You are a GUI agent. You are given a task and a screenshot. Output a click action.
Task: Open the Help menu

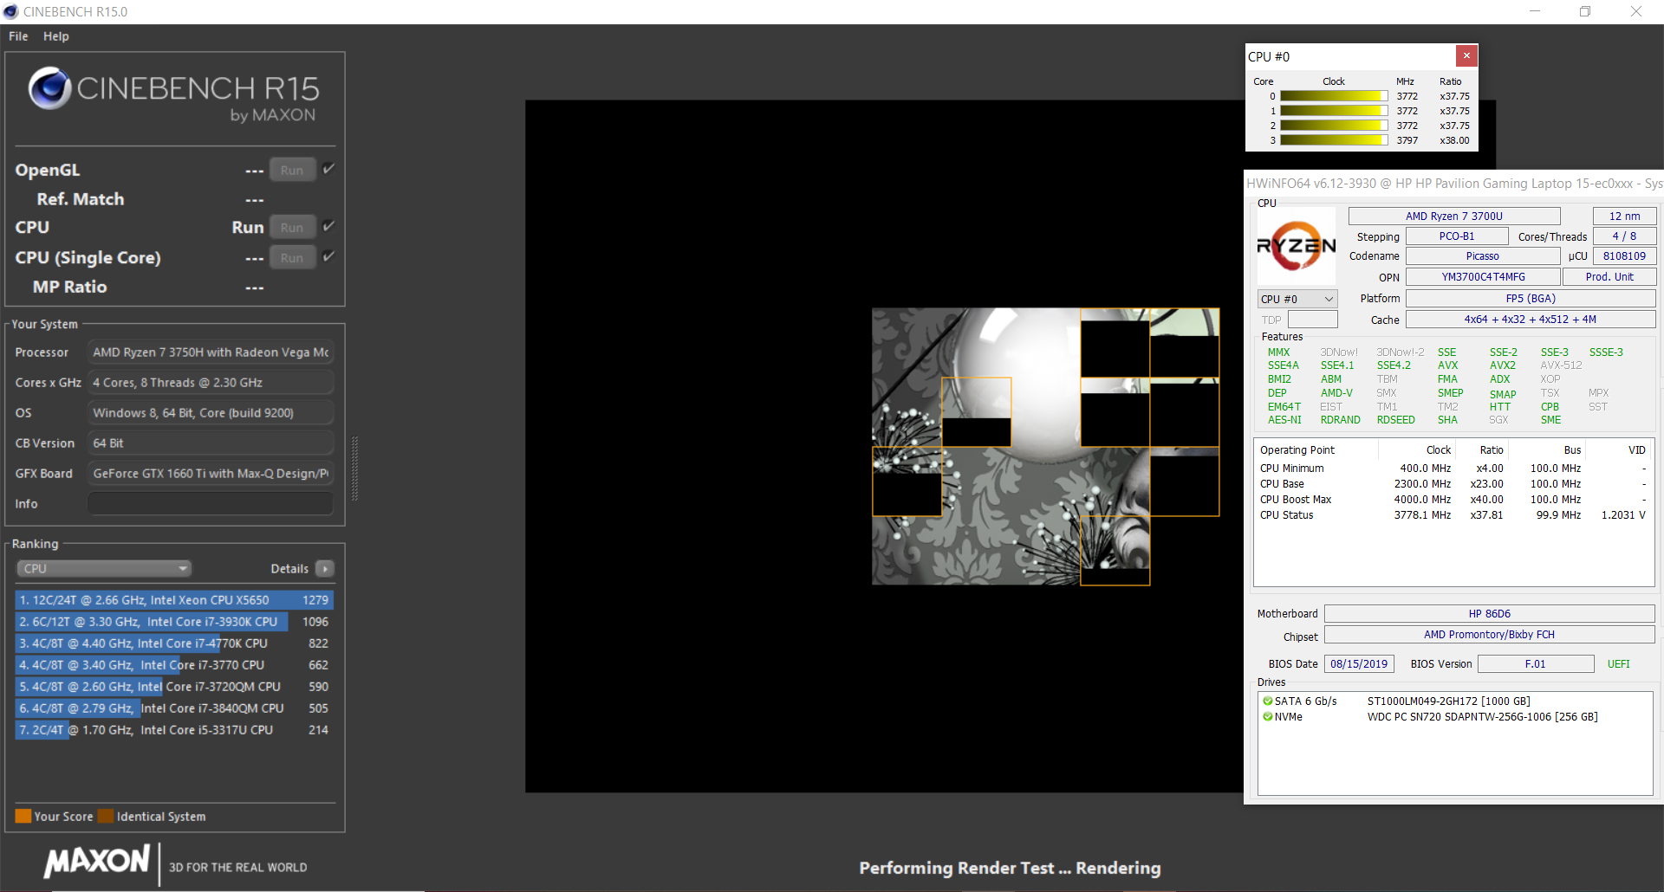(56, 36)
